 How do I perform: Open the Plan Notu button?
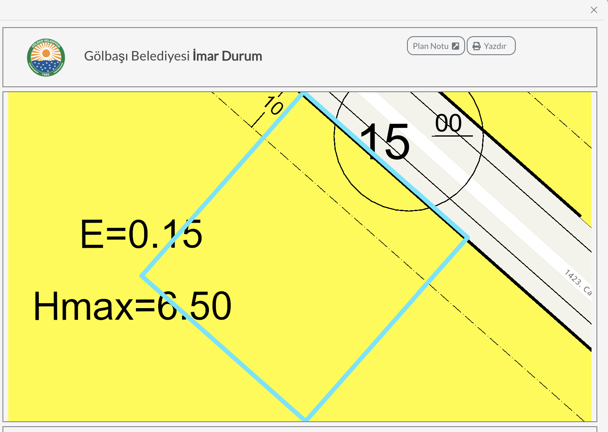coord(435,46)
